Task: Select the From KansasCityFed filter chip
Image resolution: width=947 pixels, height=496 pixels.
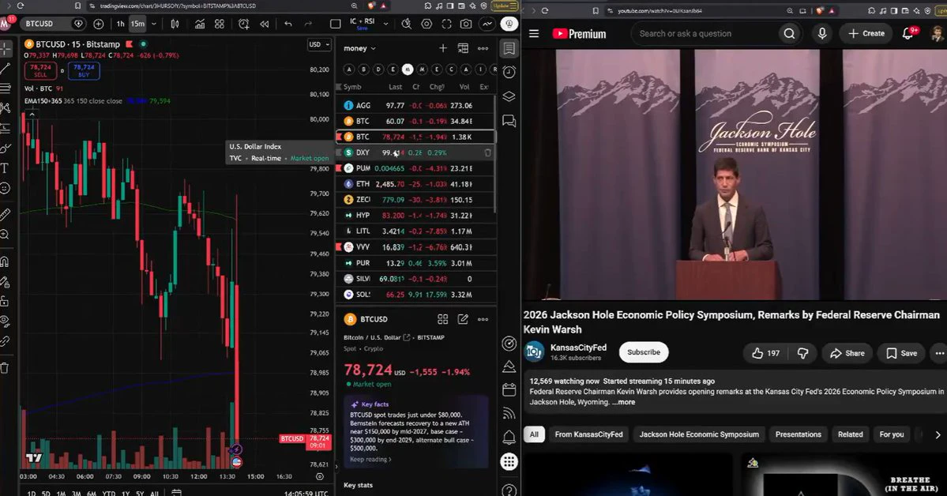Action: [x=589, y=434]
